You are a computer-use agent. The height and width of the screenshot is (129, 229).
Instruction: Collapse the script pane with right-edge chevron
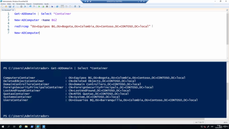(x=227, y=10)
